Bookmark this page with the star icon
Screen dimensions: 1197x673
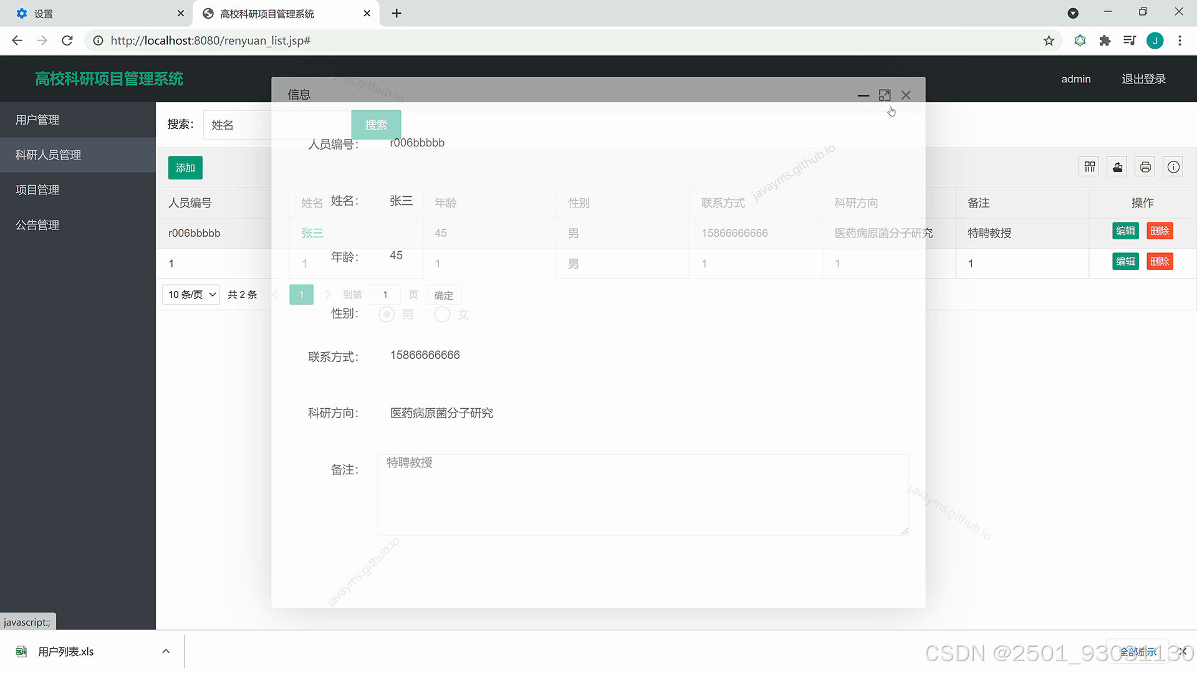[1049, 41]
